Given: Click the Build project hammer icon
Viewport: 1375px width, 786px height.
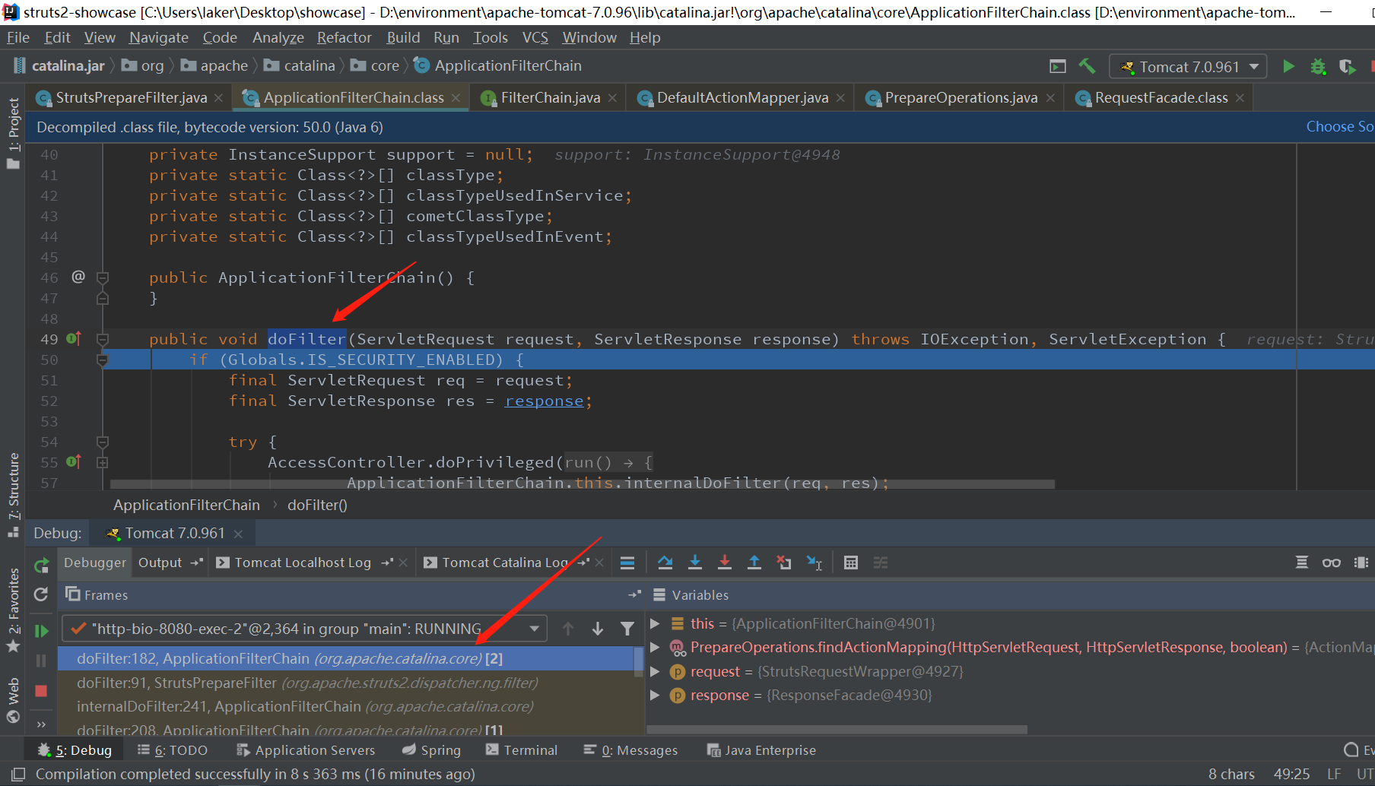Looking at the screenshot, I should point(1087,66).
